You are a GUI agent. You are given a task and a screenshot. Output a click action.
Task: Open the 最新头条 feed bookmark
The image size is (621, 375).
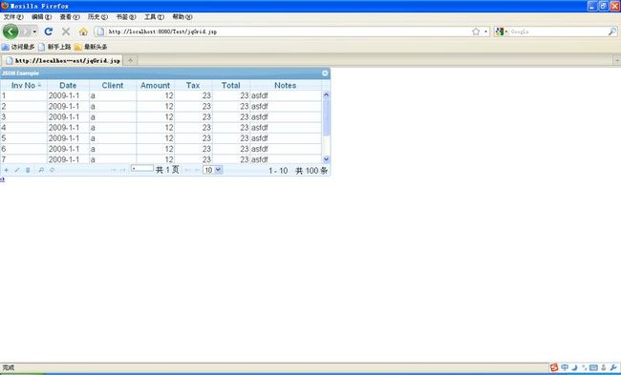[91, 47]
